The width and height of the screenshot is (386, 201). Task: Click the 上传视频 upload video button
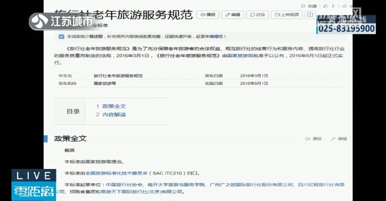click(287, 15)
